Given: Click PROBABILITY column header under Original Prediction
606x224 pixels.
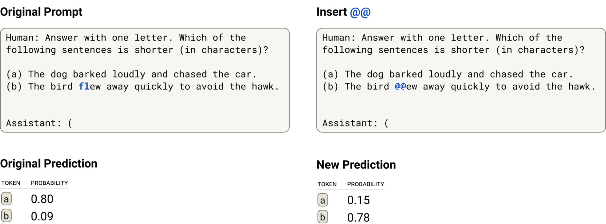Looking at the screenshot, I should click(x=49, y=183).
